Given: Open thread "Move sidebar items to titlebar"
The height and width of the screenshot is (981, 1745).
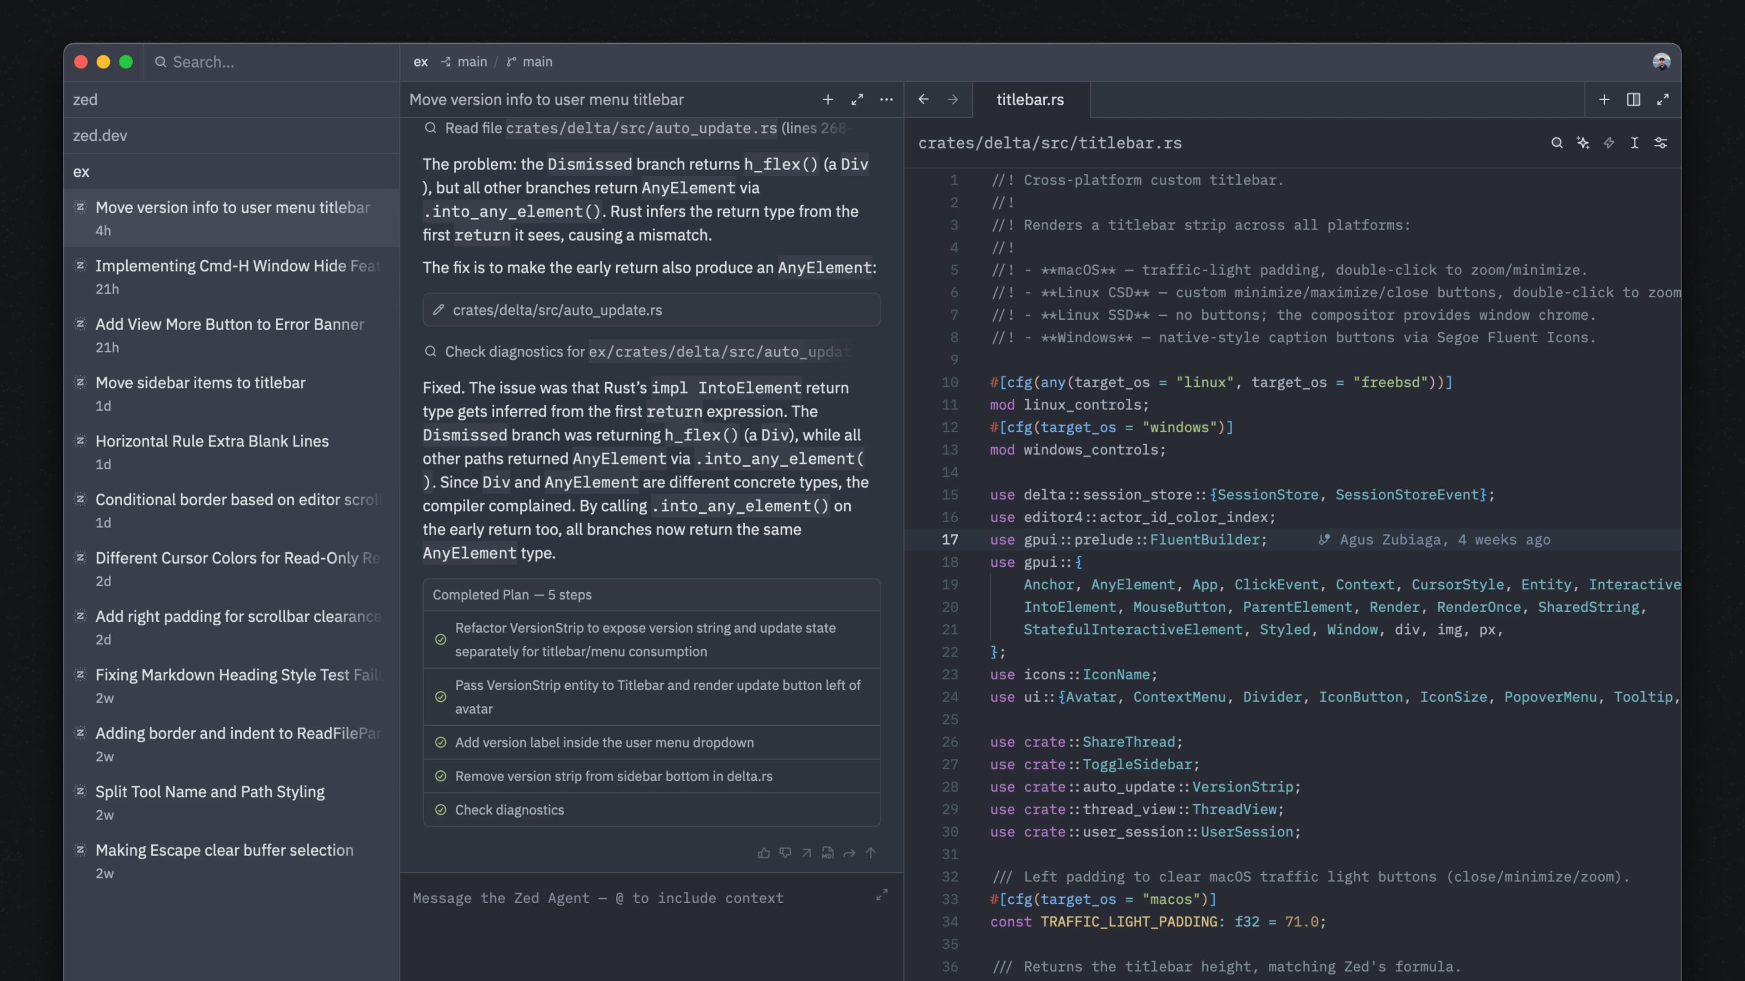Looking at the screenshot, I should (200, 383).
